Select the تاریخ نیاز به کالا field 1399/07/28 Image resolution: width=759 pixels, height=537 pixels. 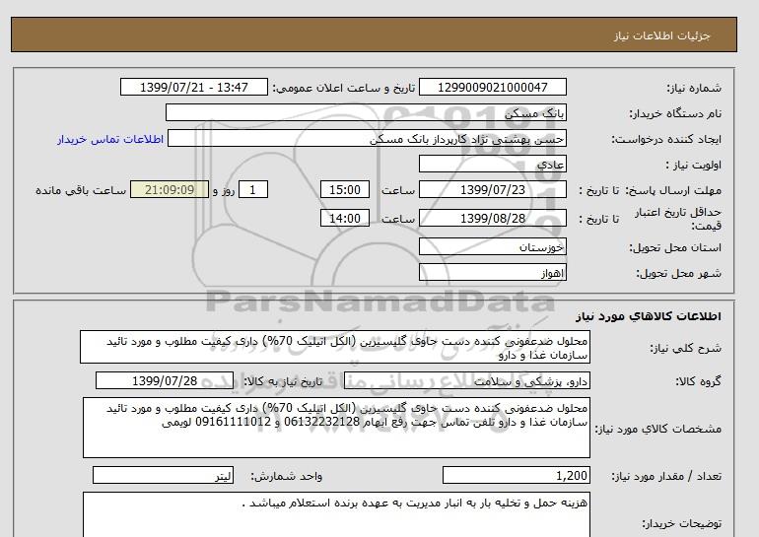coord(165,381)
